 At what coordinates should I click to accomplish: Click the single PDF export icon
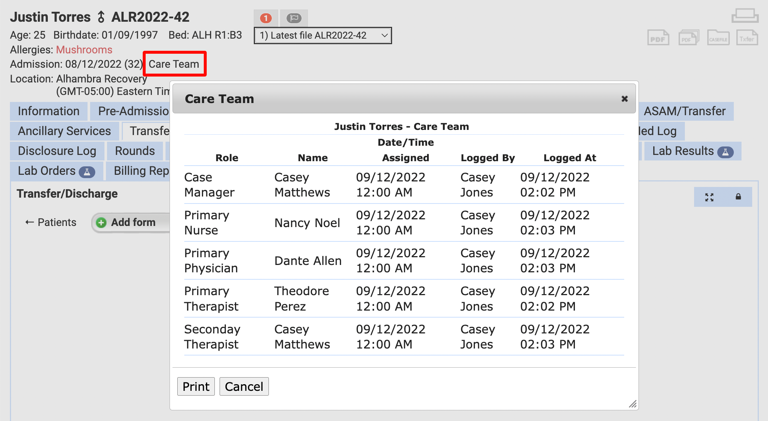[x=658, y=38]
